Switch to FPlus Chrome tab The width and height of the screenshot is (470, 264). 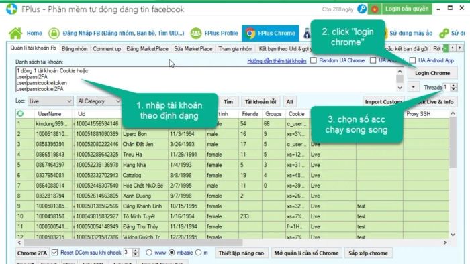(x=271, y=34)
